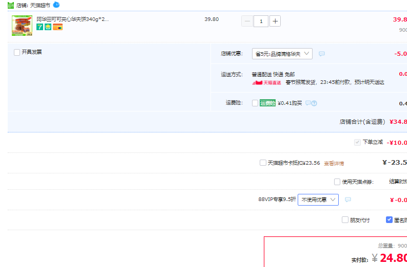Screen dimensions: 407x267
Task: Decrease quantity with the minus button
Action: (247, 21)
